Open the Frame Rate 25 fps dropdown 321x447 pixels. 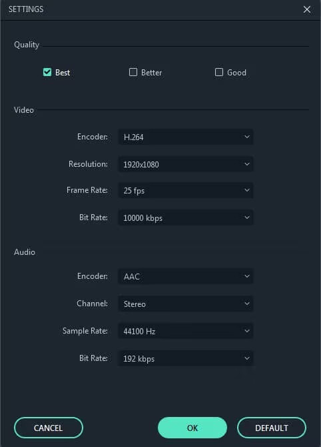click(x=186, y=190)
